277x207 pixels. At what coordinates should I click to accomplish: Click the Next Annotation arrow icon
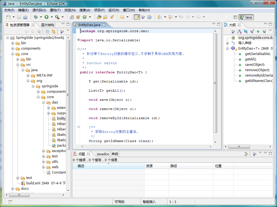click(x=159, y=17)
